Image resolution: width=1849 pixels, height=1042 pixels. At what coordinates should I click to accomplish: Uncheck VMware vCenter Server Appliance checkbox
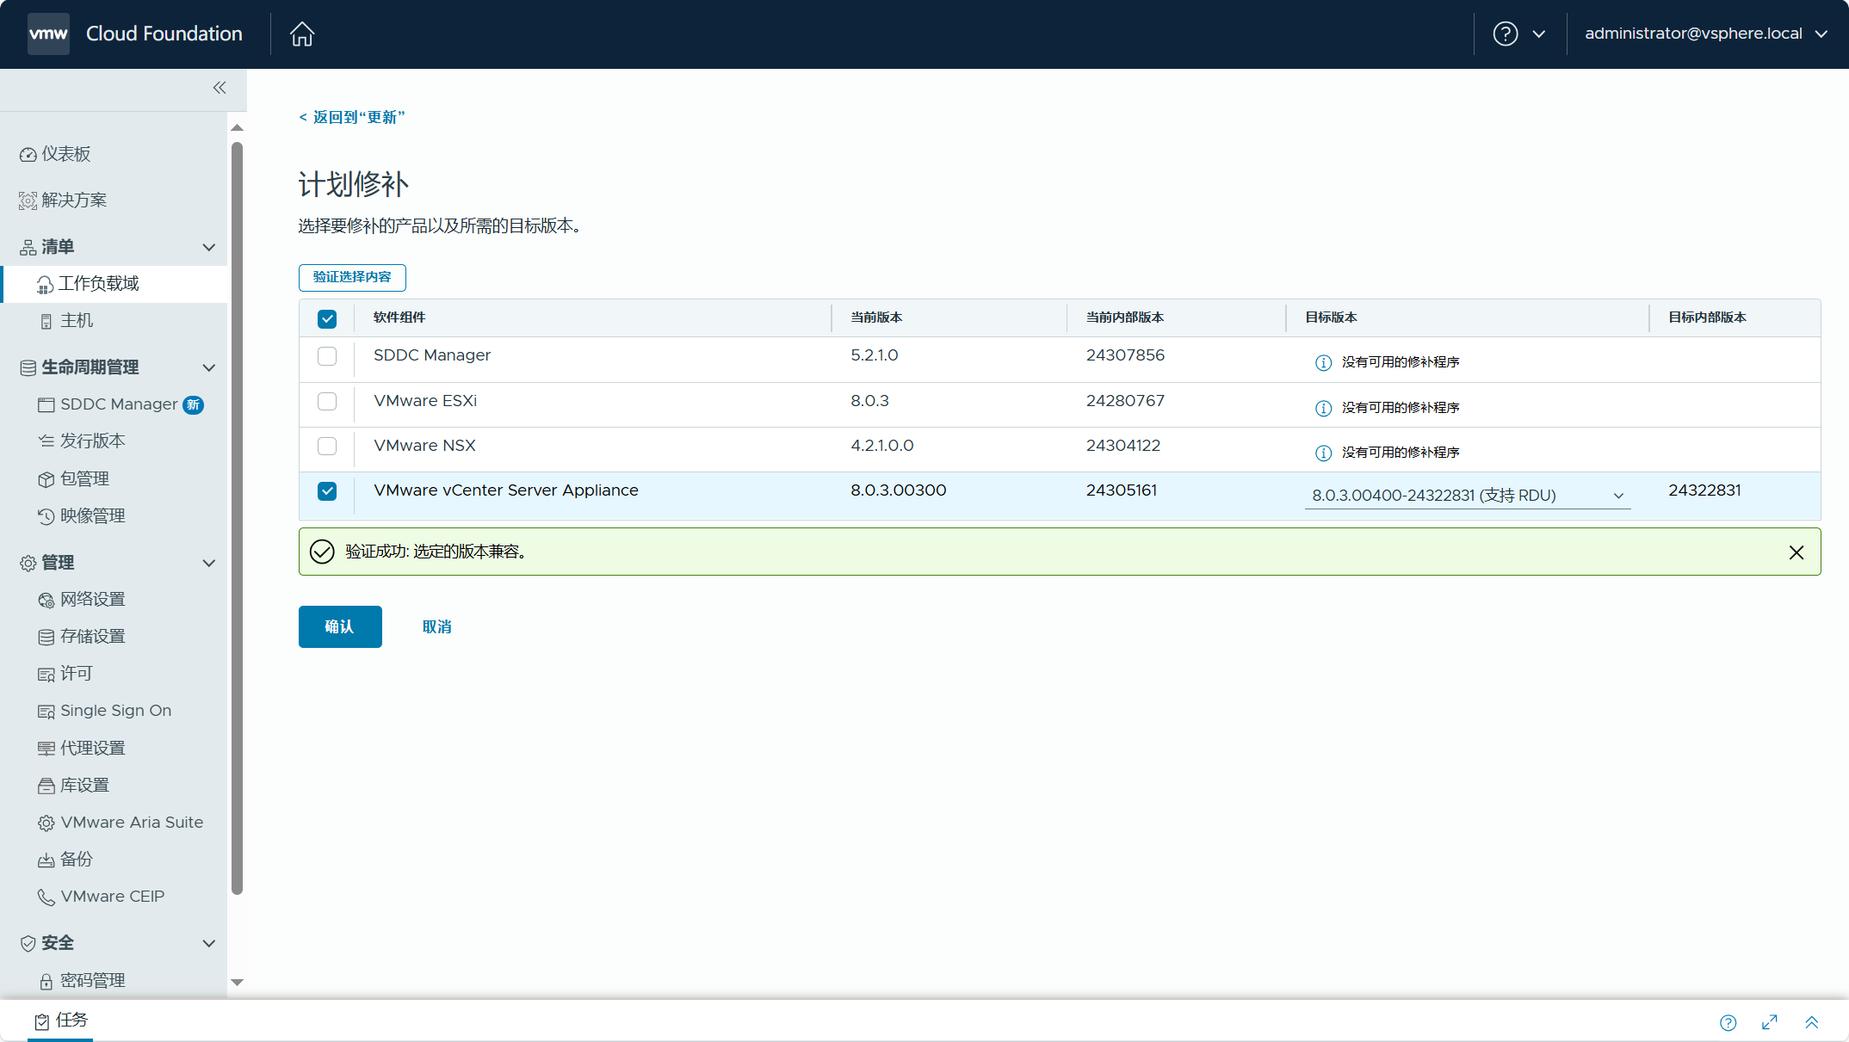tap(327, 491)
